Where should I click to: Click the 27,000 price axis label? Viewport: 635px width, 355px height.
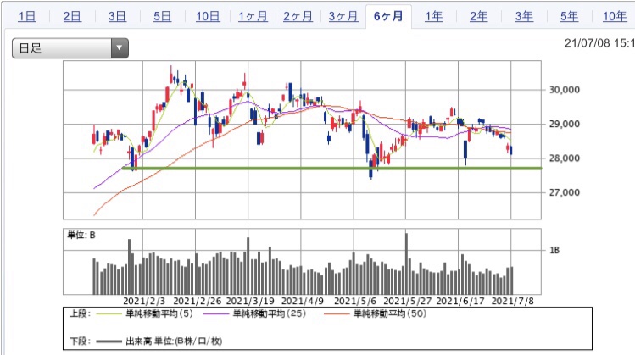pos(564,192)
